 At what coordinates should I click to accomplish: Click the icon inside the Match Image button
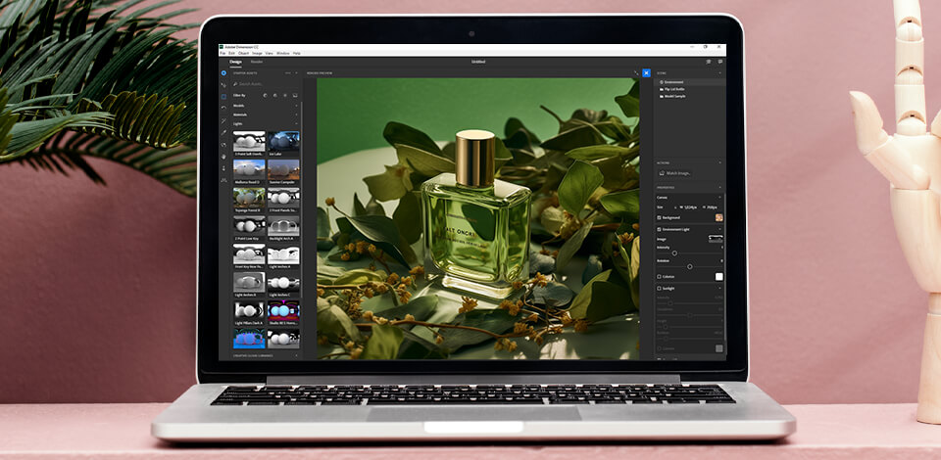(x=662, y=173)
